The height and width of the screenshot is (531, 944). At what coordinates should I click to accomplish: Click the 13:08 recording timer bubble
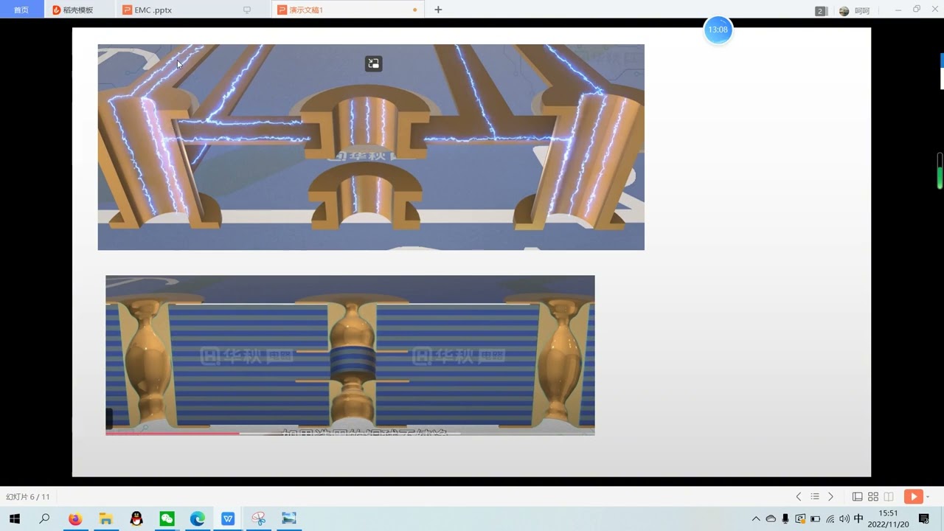pyautogui.click(x=718, y=30)
